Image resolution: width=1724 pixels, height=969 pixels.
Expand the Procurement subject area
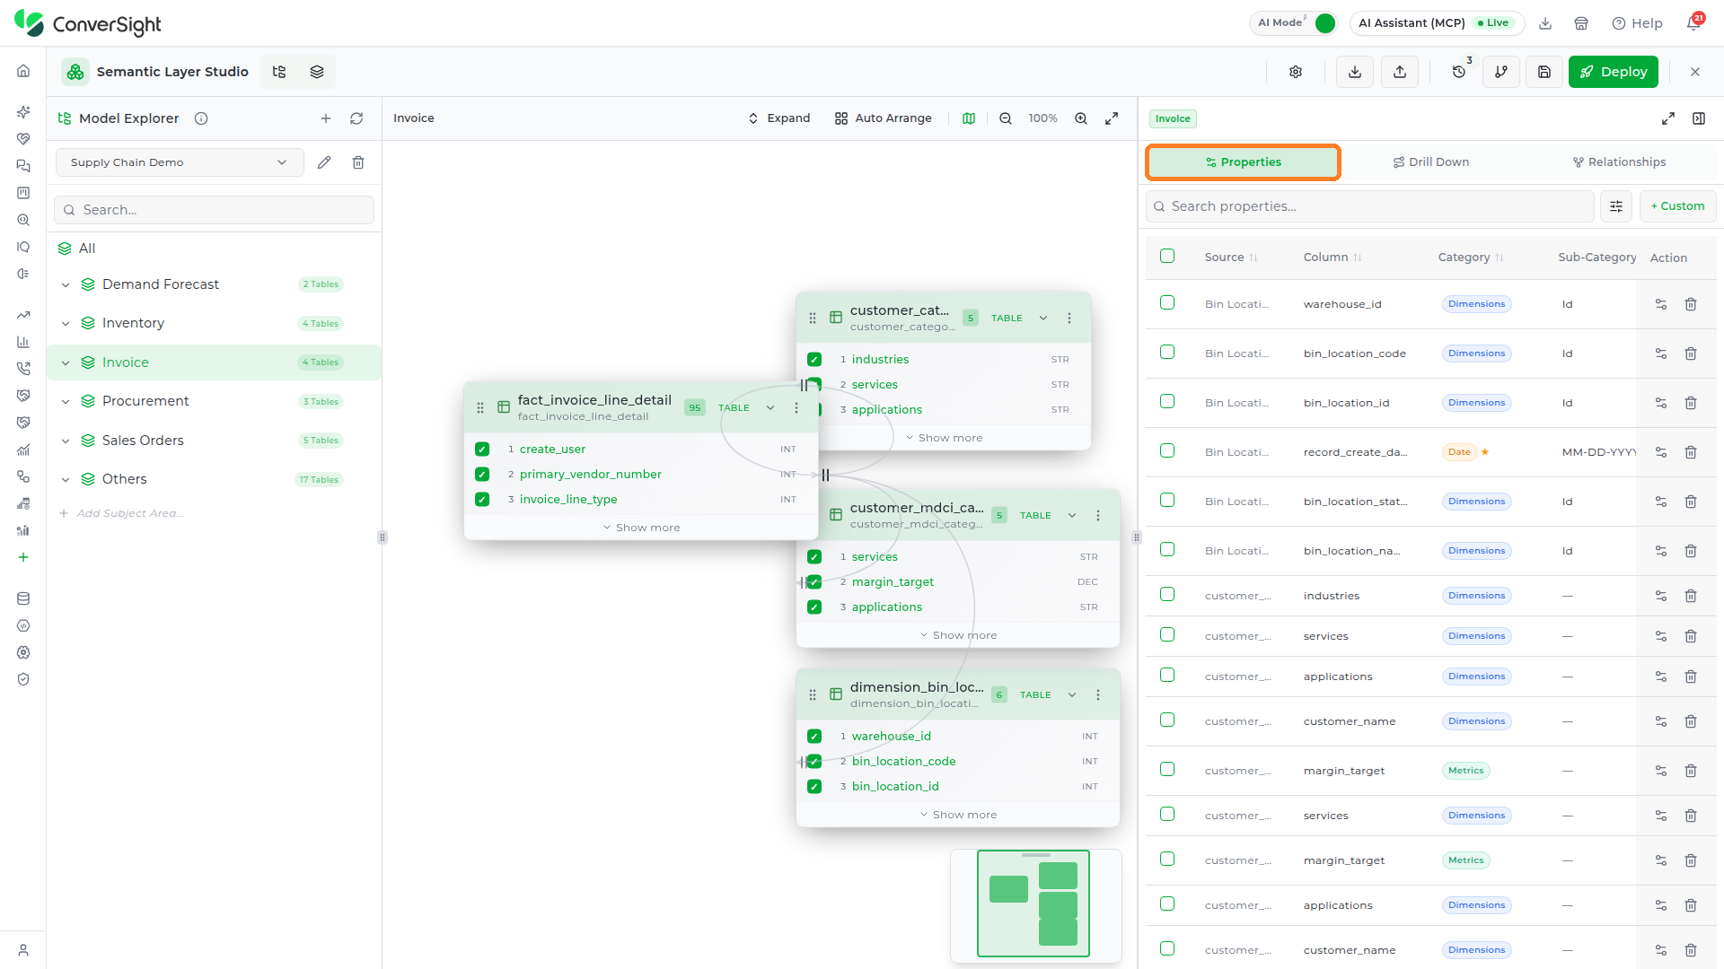coord(66,401)
